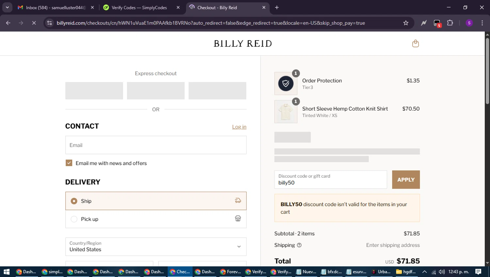Open the tab search dropdown arrow

coord(7,8)
